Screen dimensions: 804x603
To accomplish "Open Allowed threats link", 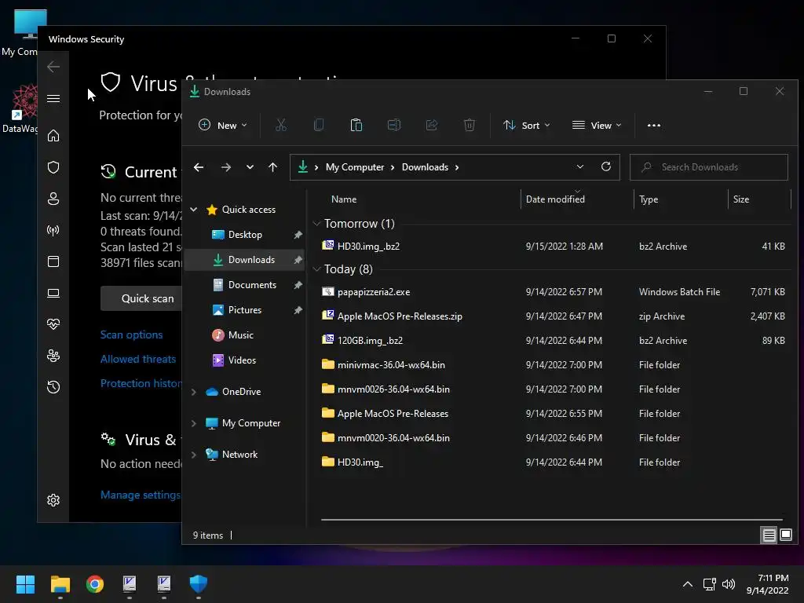I will point(138,359).
